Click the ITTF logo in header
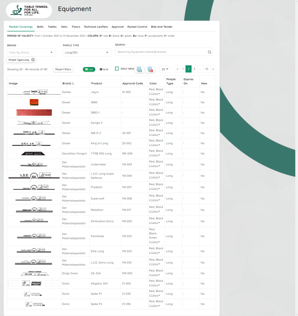The image size is (298, 316). 29,10
